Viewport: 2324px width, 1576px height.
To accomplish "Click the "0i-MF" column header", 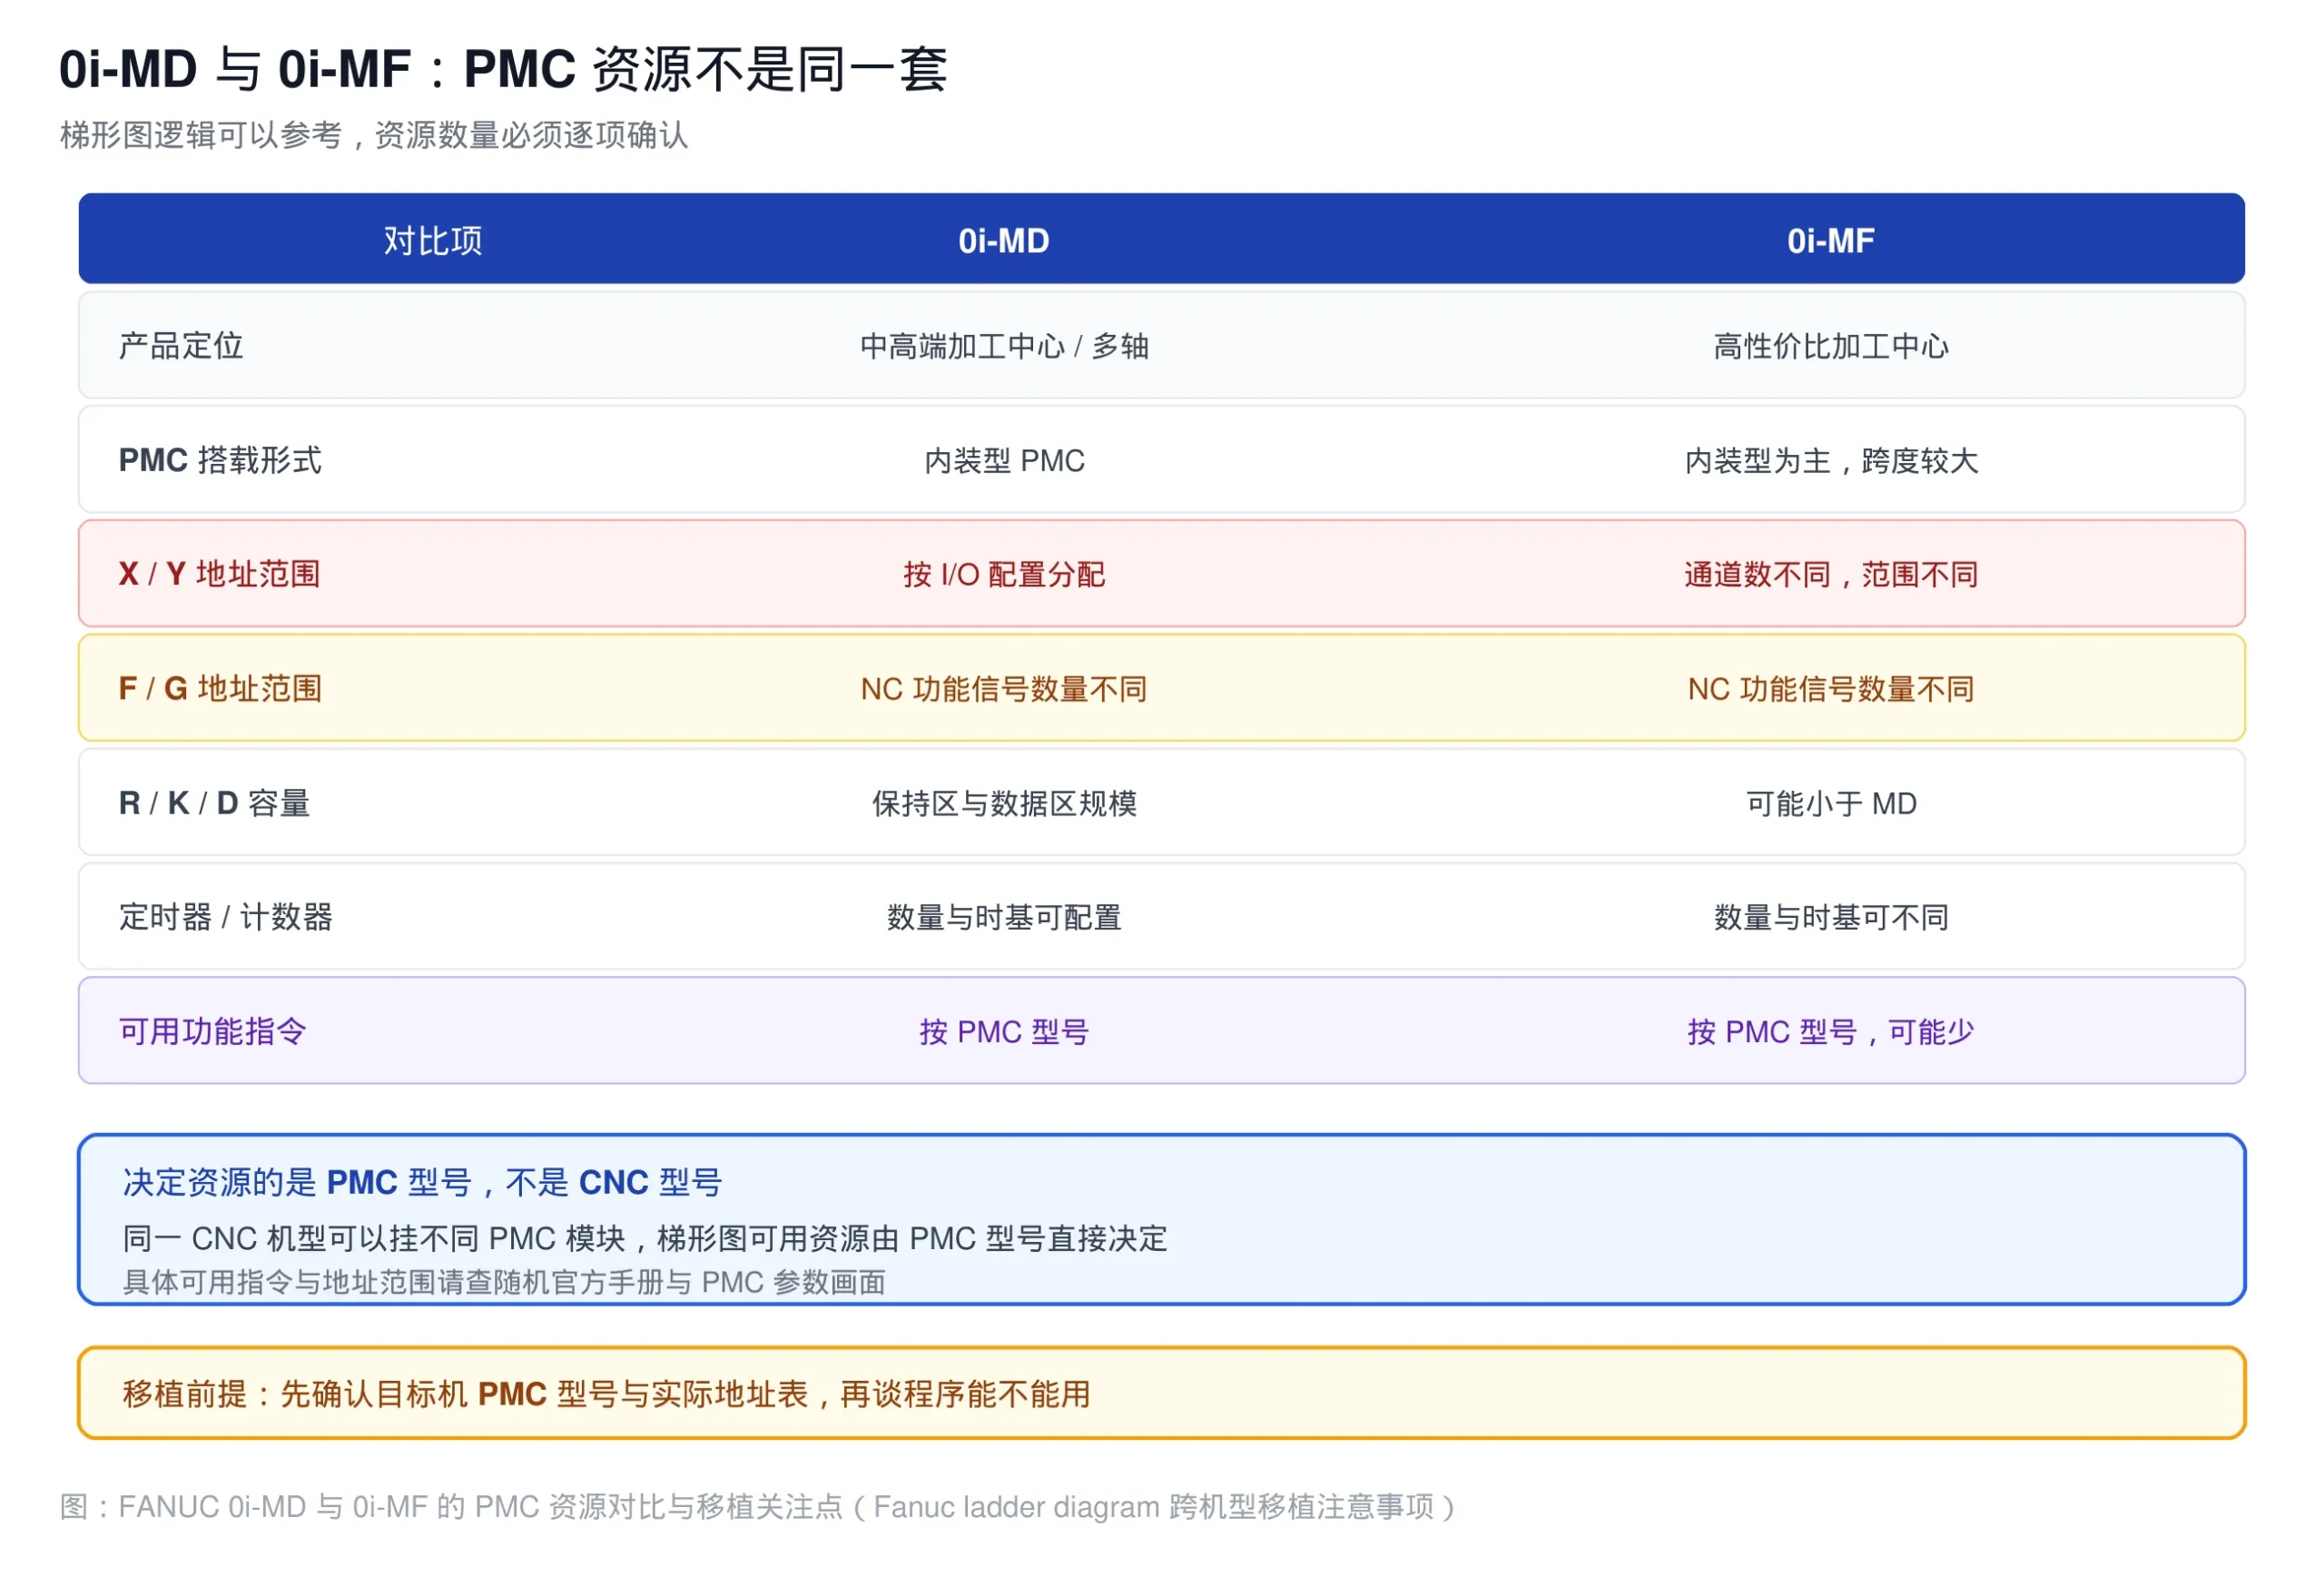I will (x=1831, y=241).
